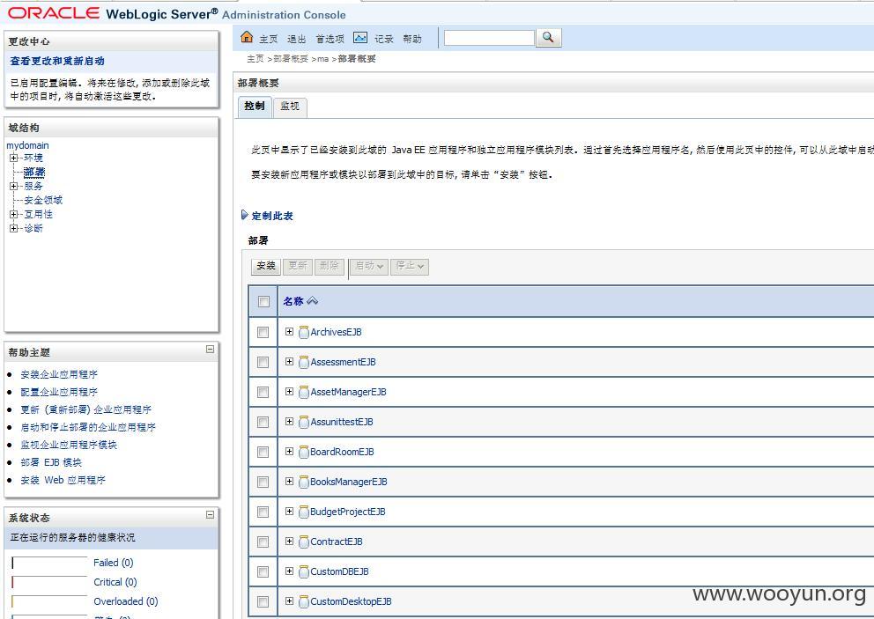Check the AssunittestEJB row checkbox

tap(263, 423)
